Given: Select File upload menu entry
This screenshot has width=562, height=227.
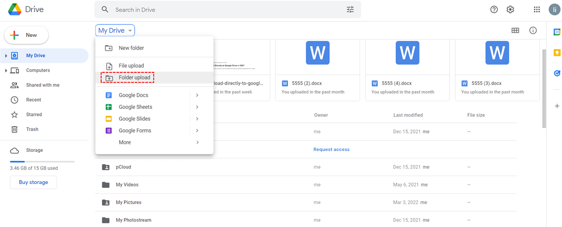Looking at the screenshot, I should pyautogui.click(x=131, y=66).
